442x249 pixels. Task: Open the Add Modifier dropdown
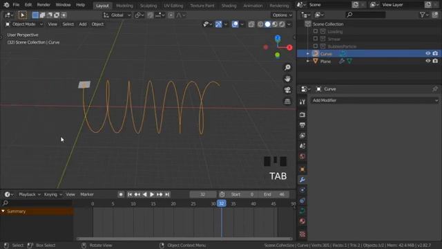[375, 100]
